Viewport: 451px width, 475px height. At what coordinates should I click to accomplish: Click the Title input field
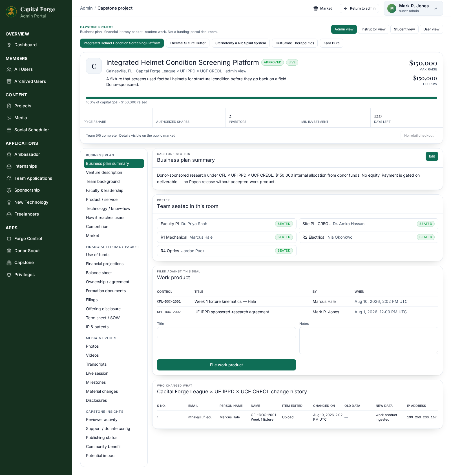[226, 333]
